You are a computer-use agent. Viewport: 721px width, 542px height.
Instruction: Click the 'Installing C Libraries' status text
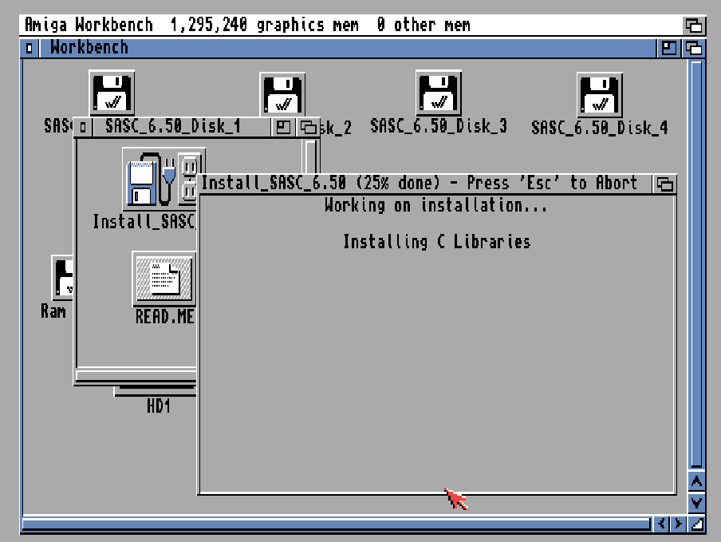point(437,242)
